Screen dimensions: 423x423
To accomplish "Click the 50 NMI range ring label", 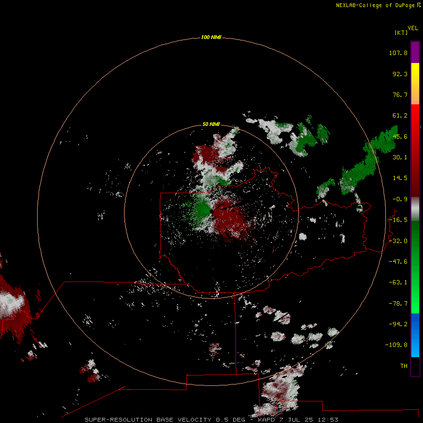I will click(211, 124).
